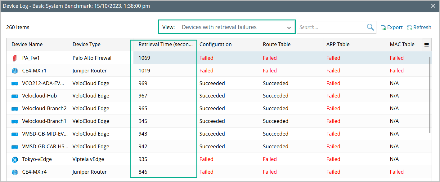Click the Device Type column header

click(87, 44)
